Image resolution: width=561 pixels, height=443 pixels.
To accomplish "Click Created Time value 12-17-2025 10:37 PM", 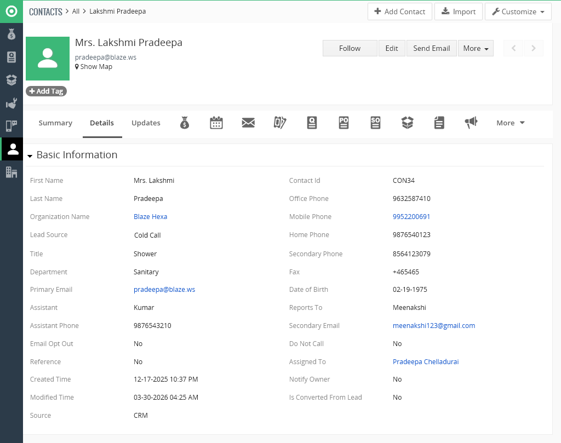I will pos(165,379).
